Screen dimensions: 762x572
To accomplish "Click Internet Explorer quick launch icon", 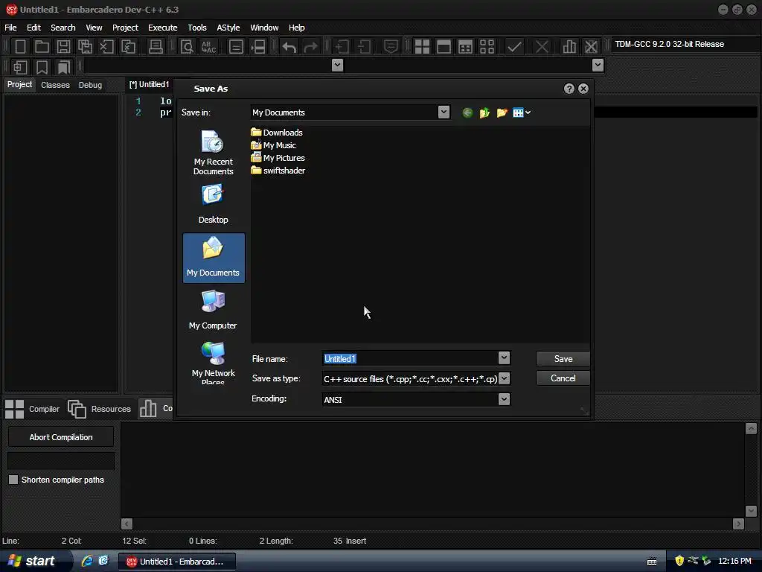I will pos(87,561).
